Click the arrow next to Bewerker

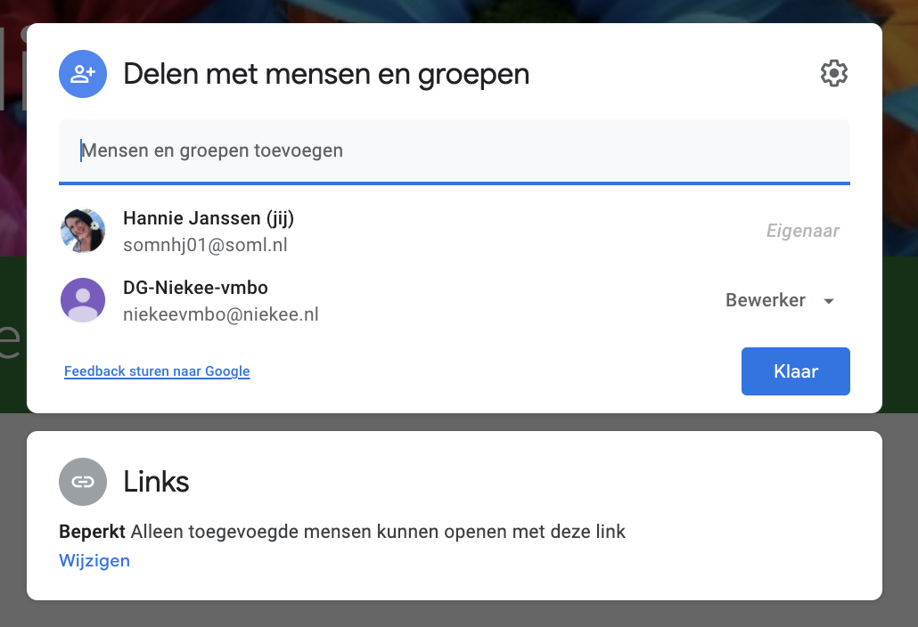(829, 301)
